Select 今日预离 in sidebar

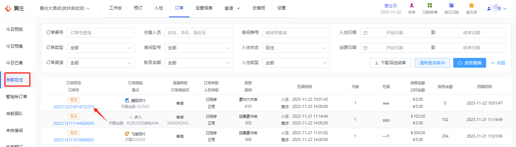pyautogui.click(x=14, y=46)
